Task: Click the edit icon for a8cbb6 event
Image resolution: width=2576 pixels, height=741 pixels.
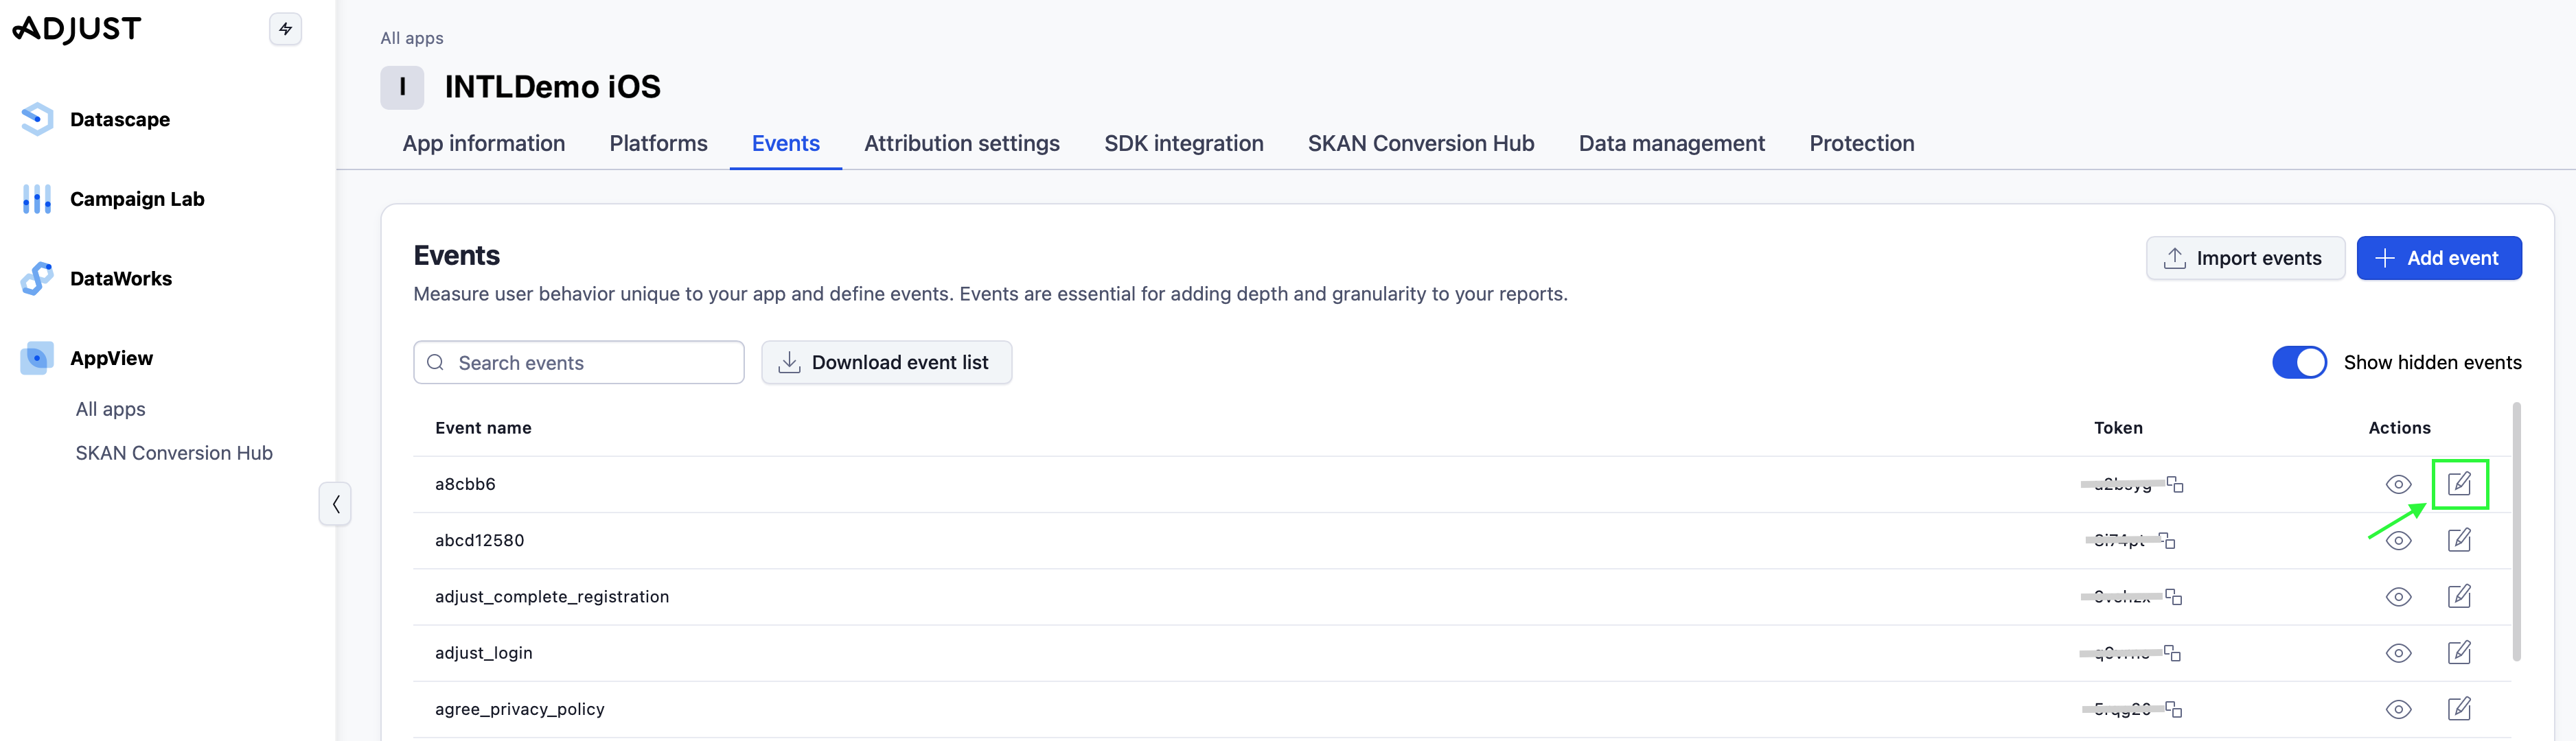Action: [x=2458, y=484]
